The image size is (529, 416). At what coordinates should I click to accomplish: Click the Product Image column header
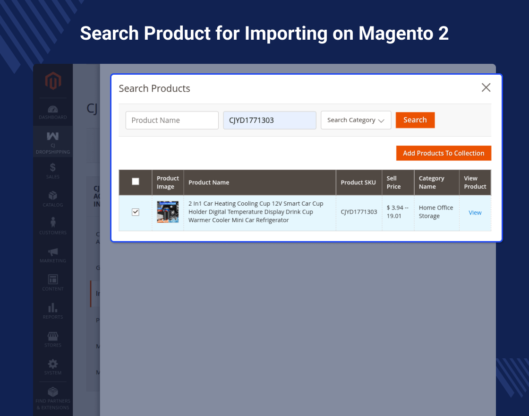168,182
